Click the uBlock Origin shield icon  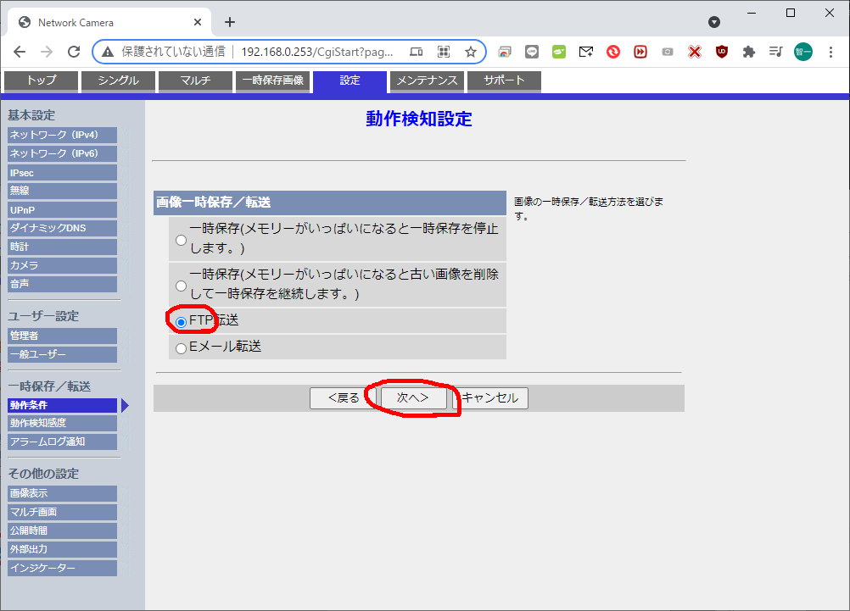pyautogui.click(x=721, y=52)
